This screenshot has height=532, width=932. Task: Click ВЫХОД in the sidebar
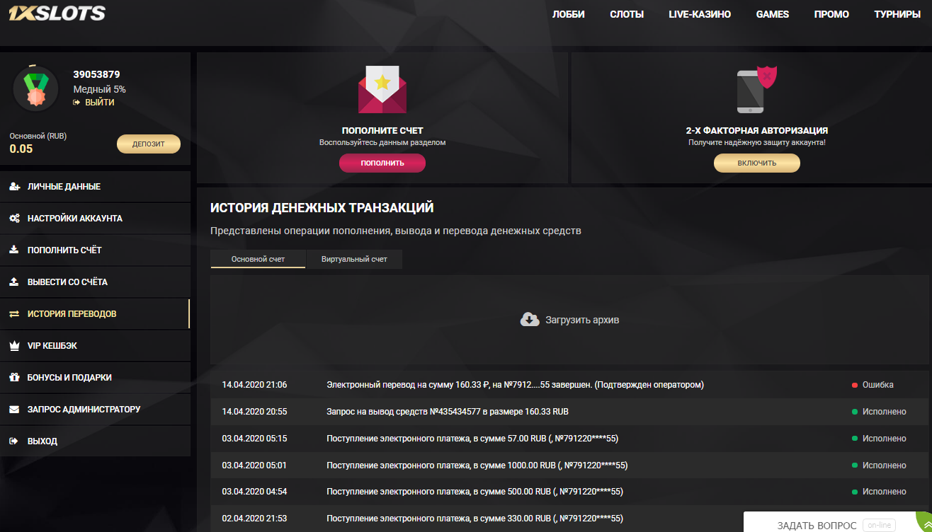tap(96, 441)
